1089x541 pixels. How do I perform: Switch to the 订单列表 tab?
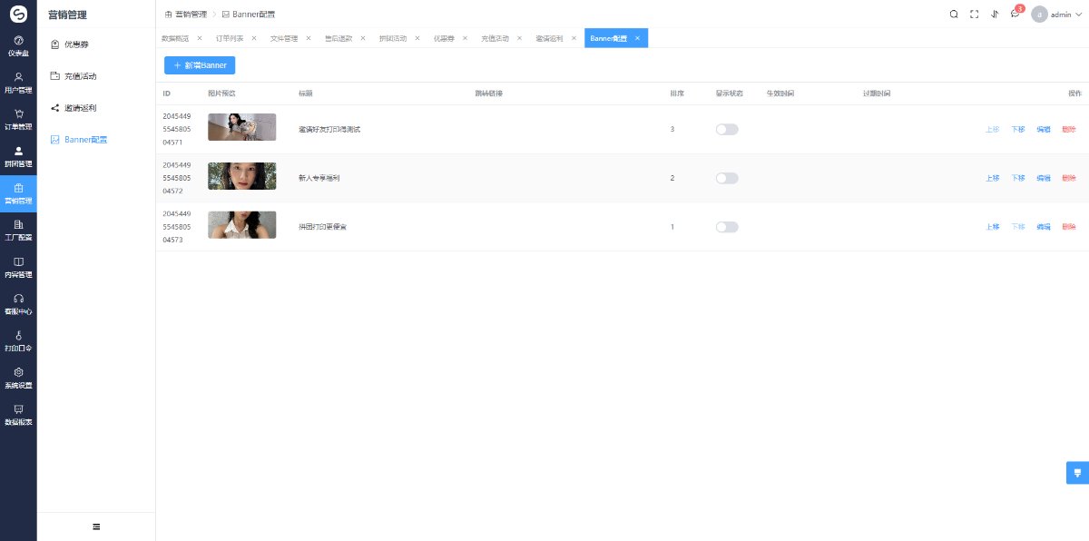click(x=230, y=38)
